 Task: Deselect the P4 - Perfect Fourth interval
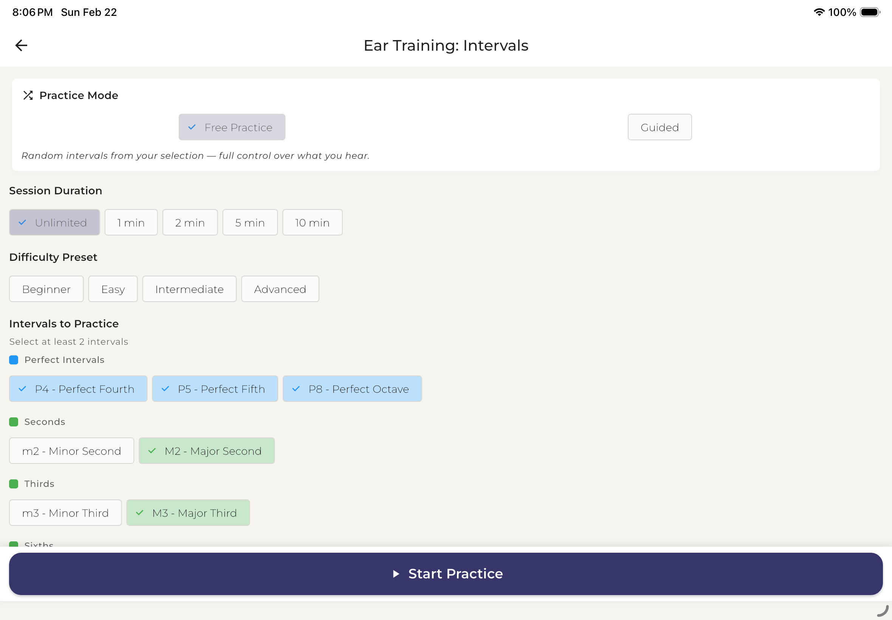click(x=78, y=389)
